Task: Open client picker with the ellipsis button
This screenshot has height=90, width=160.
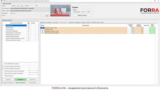Action: (42, 16)
